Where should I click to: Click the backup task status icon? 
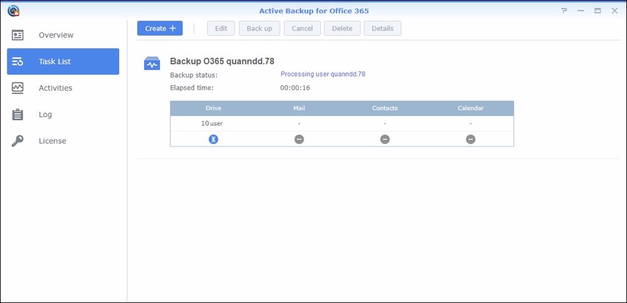tap(152, 63)
